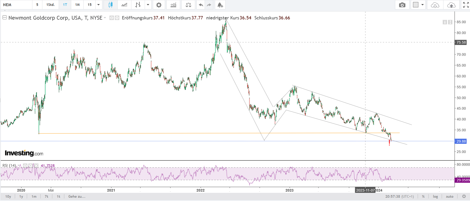The image size is (470, 201).
Task: Expand the time interval dropdown next to 15
Action: pyautogui.click(x=98, y=5)
